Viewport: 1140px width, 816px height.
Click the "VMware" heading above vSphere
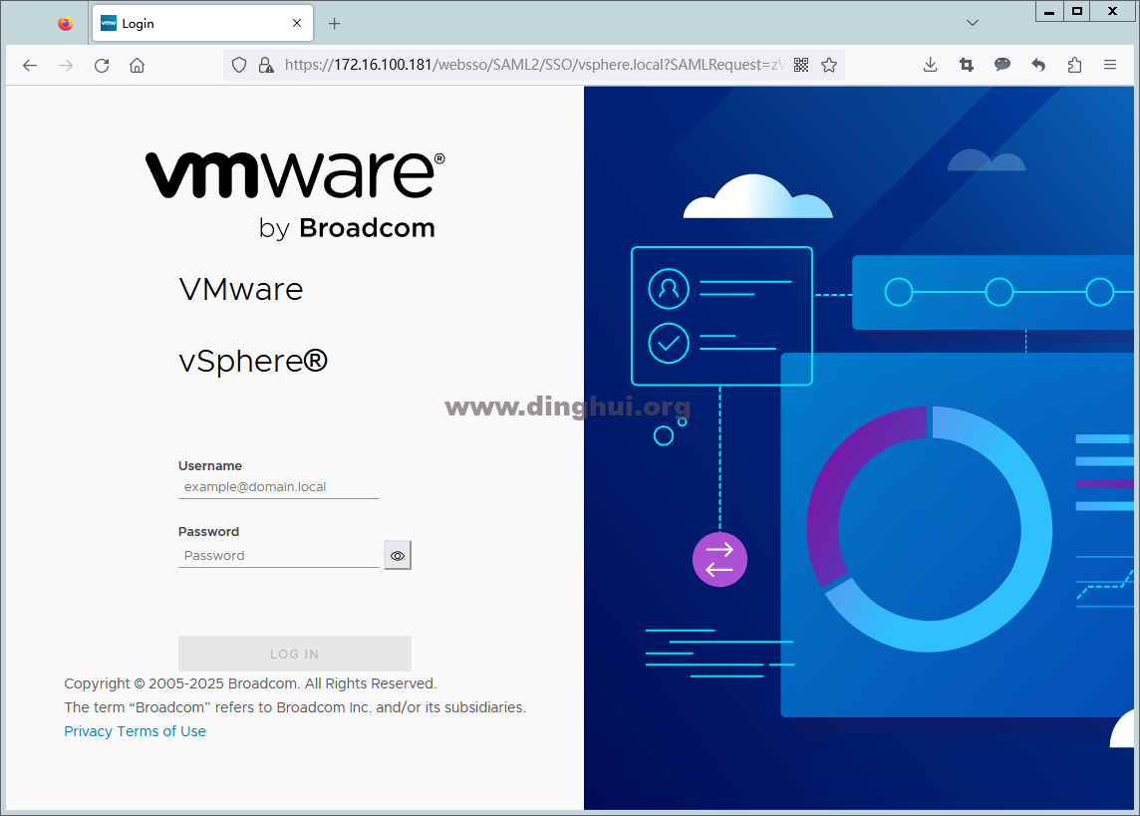pos(240,289)
